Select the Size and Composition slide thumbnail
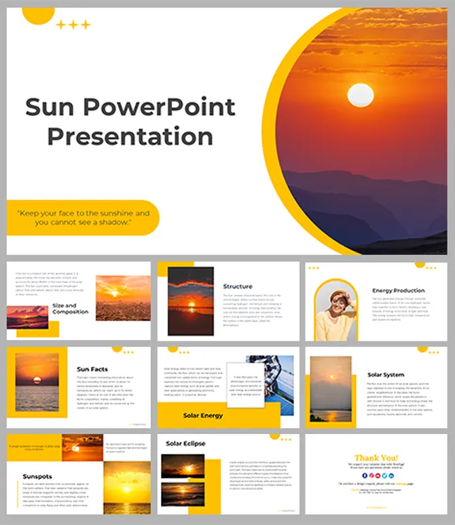Viewport: 455px width, 525px height. [79, 300]
